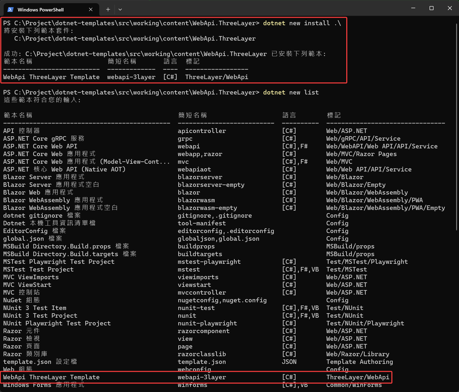The width and height of the screenshot is (459, 392).
Task: Open the new tab profile dropdown
Action: 120,10
